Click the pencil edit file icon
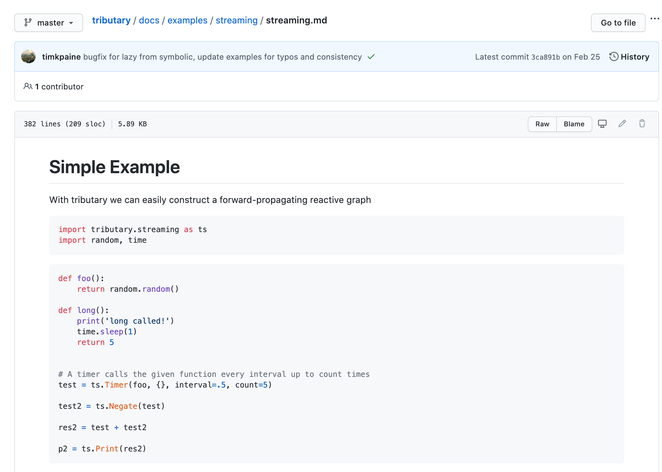 pos(622,124)
